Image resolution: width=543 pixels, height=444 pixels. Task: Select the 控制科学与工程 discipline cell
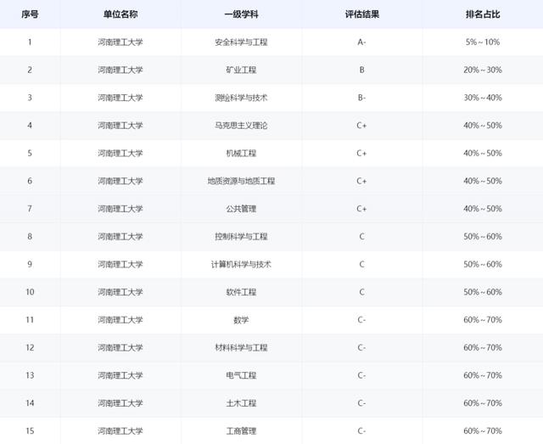[241, 236]
